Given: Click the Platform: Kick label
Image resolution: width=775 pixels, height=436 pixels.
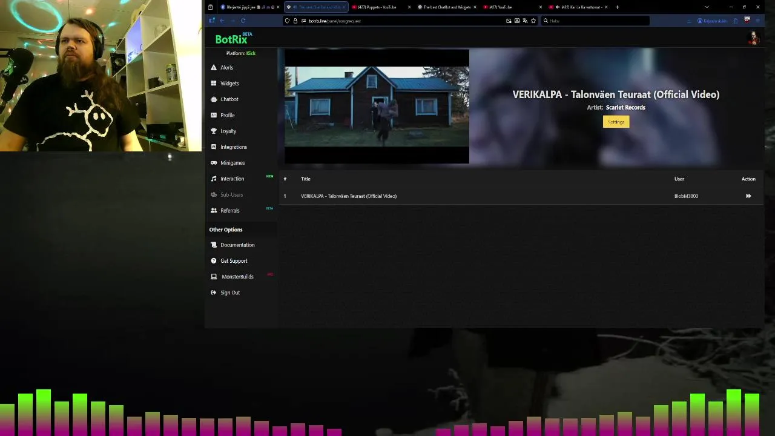Looking at the screenshot, I should (x=241, y=53).
